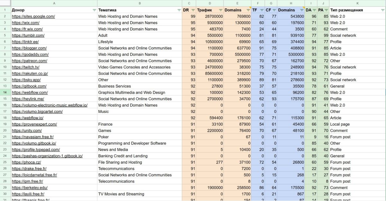Click the Трафик column filter icon

coord(220,10)
